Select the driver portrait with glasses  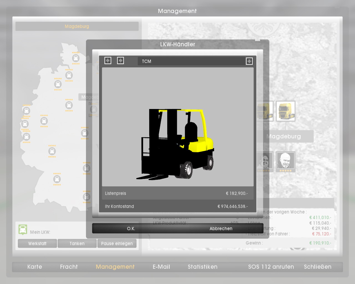(x=265, y=162)
